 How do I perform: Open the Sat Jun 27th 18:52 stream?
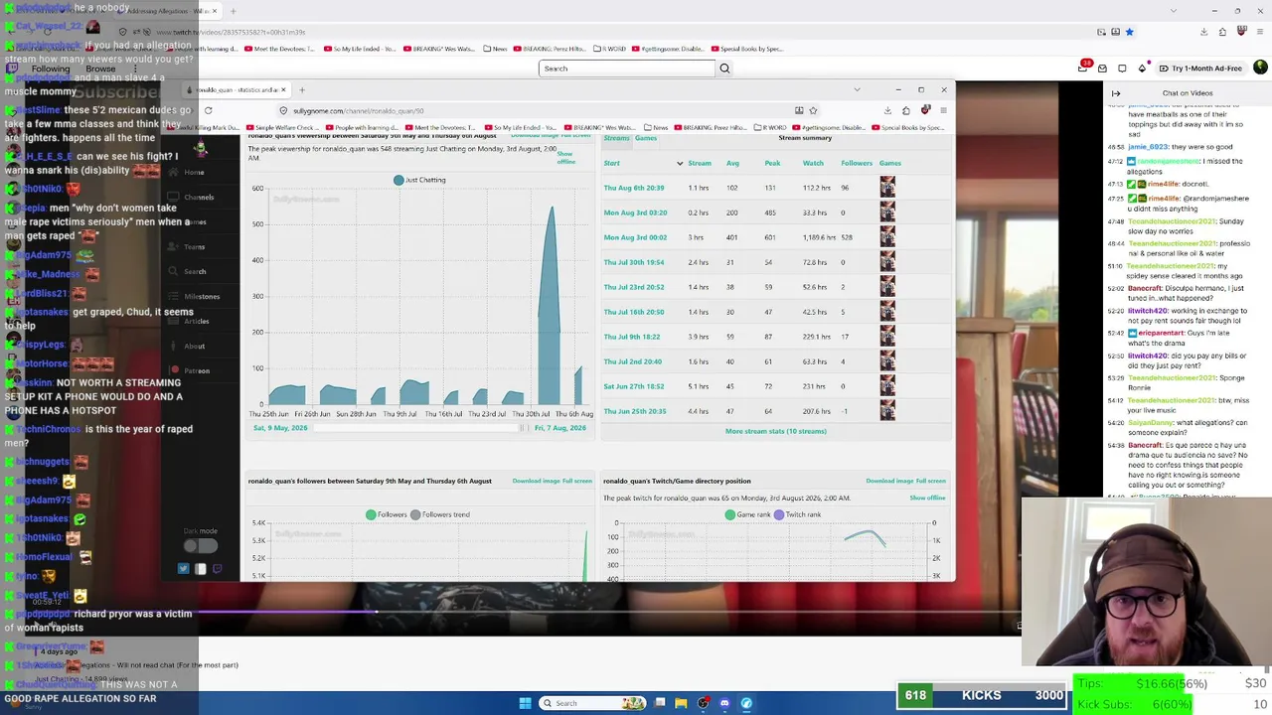point(634,386)
